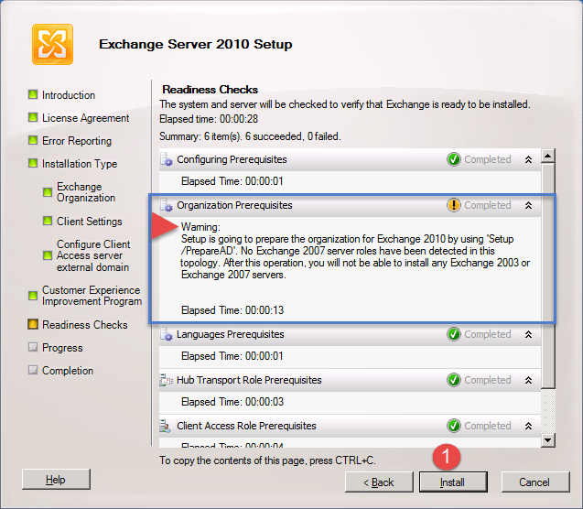This screenshot has width=583, height=509.
Task: Click green check status for Hub Transport Role
Action: pyautogui.click(x=454, y=380)
